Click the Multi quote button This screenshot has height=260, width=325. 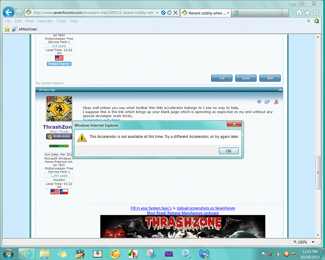[270, 78]
